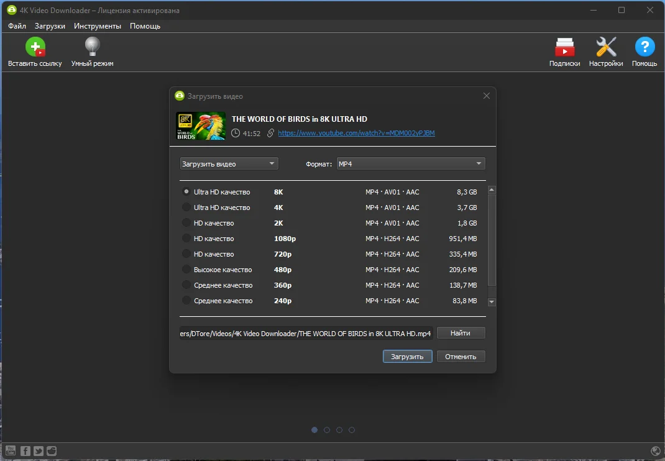This screenshot has width=665, height=461.
Task: Click MP4 · H264 · AAC in 720p row
Action: tap(392, 254)
